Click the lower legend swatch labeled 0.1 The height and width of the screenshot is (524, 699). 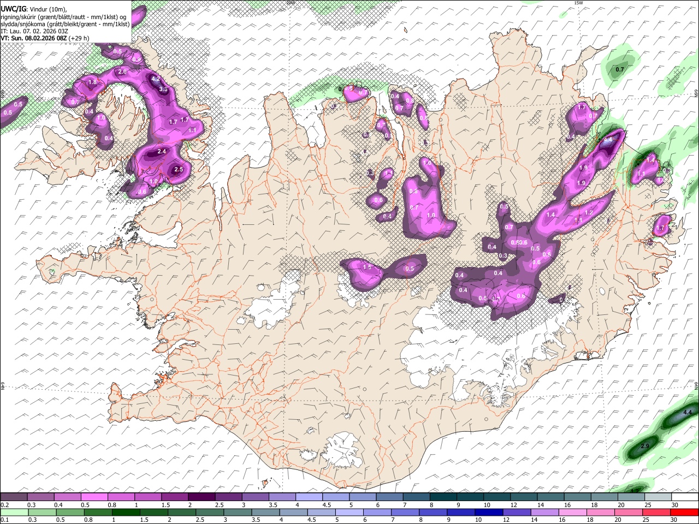pos(14,512)
